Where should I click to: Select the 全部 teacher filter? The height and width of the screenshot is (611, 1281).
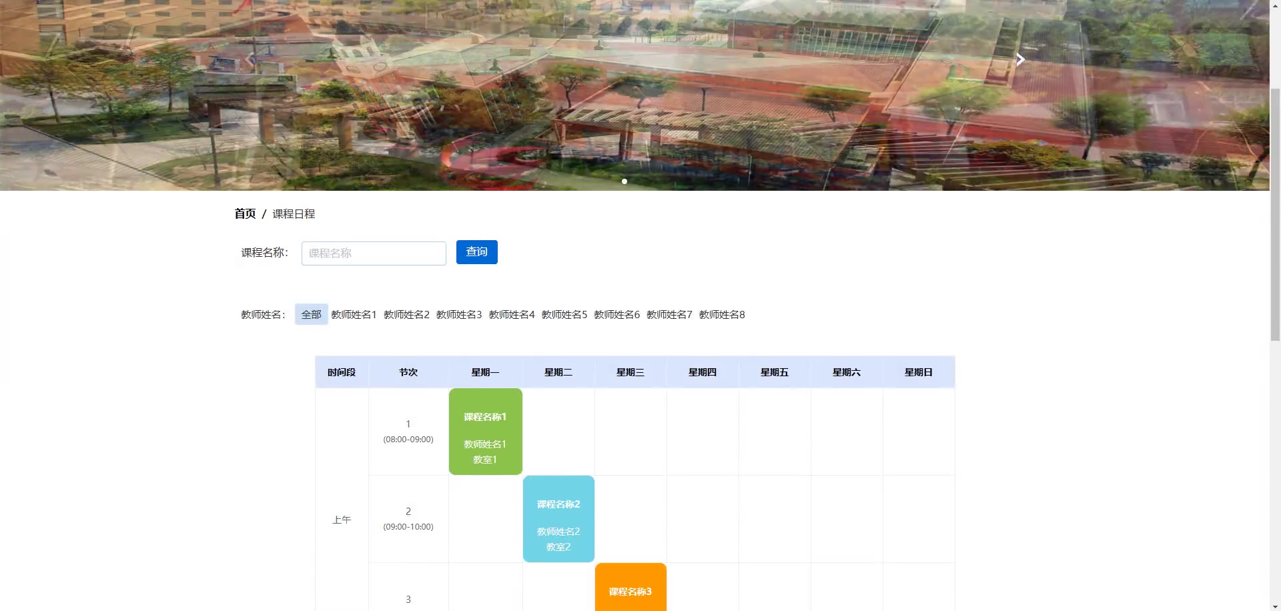point(312,314)
